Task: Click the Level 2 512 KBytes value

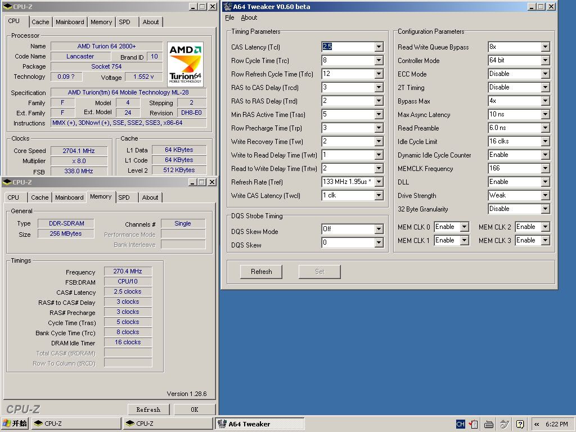Action: pyautogui.click(x=179, y=170)
